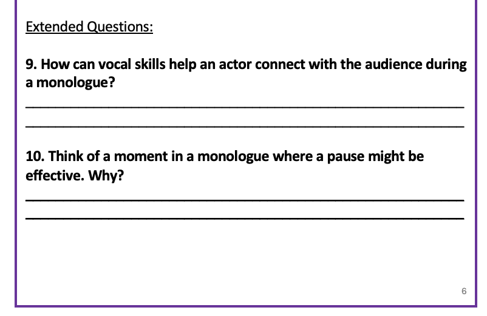Click the number "10." starting the question
This screenshot has height=316, width=487.
35,156
